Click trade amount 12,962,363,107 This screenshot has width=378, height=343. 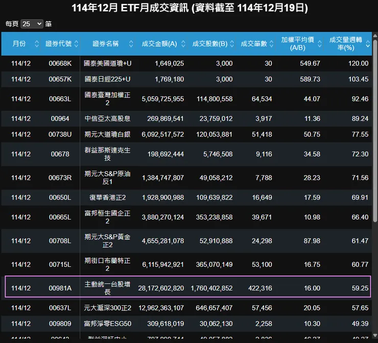click(x=161, y=308)
